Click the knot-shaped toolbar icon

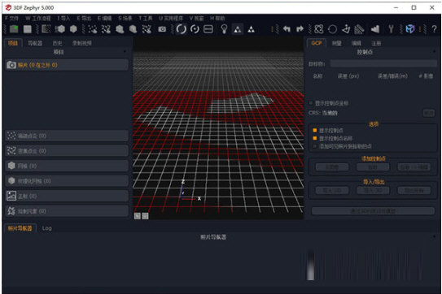318,29
